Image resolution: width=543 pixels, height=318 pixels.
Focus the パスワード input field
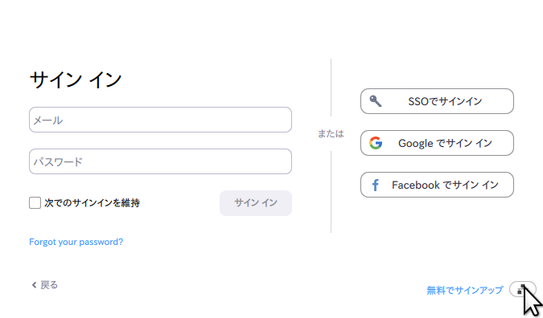[160, 161]
